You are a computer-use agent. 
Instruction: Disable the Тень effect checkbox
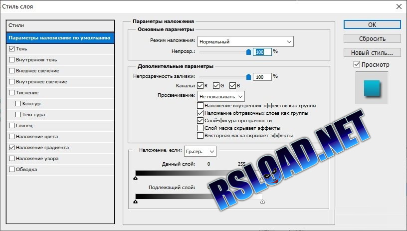pos(11,48)
